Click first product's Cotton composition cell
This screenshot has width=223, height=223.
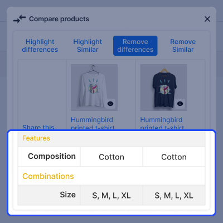(x=111, y=157)
